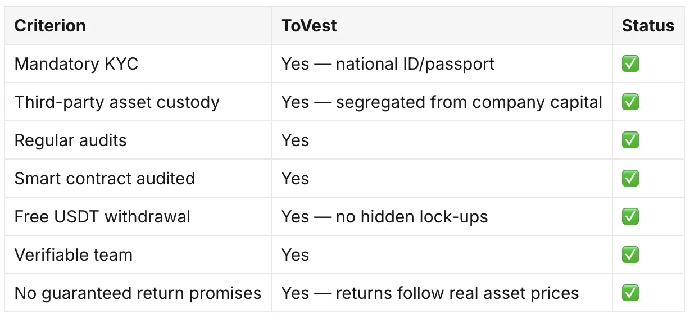This screenshot has height=318, width=690.
Task: Select the ToVest column header
Action: pos(309,26)
